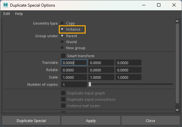182x127 pixels.
Task: Click the first Translate value field
Action: [x=74, y=63]
